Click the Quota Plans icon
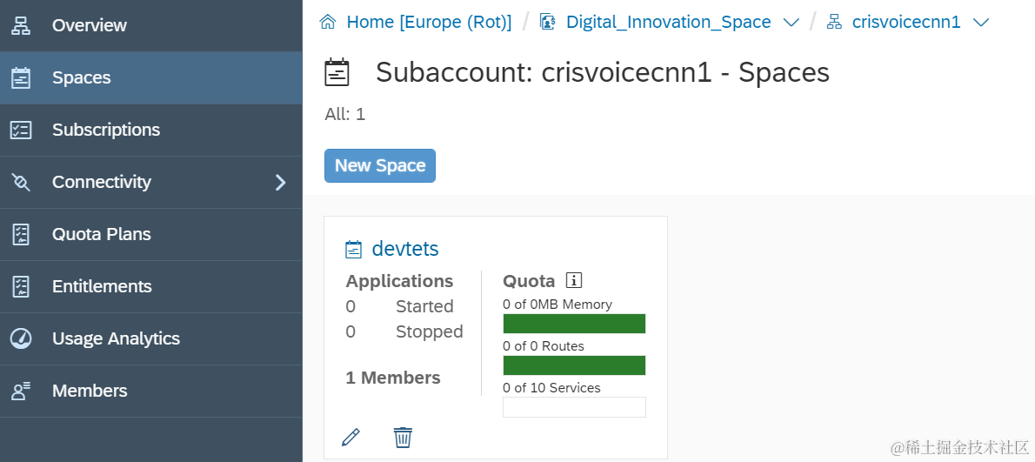Viewport: 1035px width, 462px height. click(x=21, y=234)
